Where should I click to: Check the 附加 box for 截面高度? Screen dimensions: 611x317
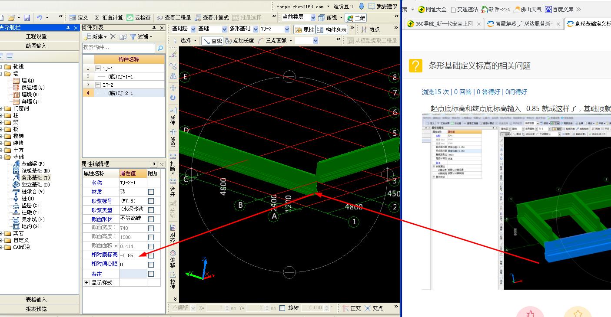click(151, 237)
